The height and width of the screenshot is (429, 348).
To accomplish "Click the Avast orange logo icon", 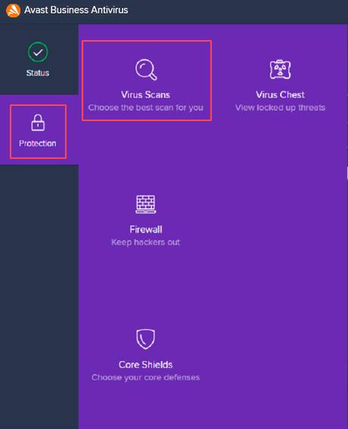I will pos(13,11).
